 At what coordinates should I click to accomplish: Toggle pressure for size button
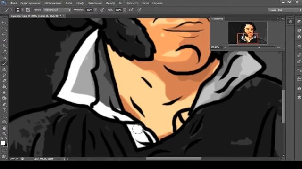point(139,10)
